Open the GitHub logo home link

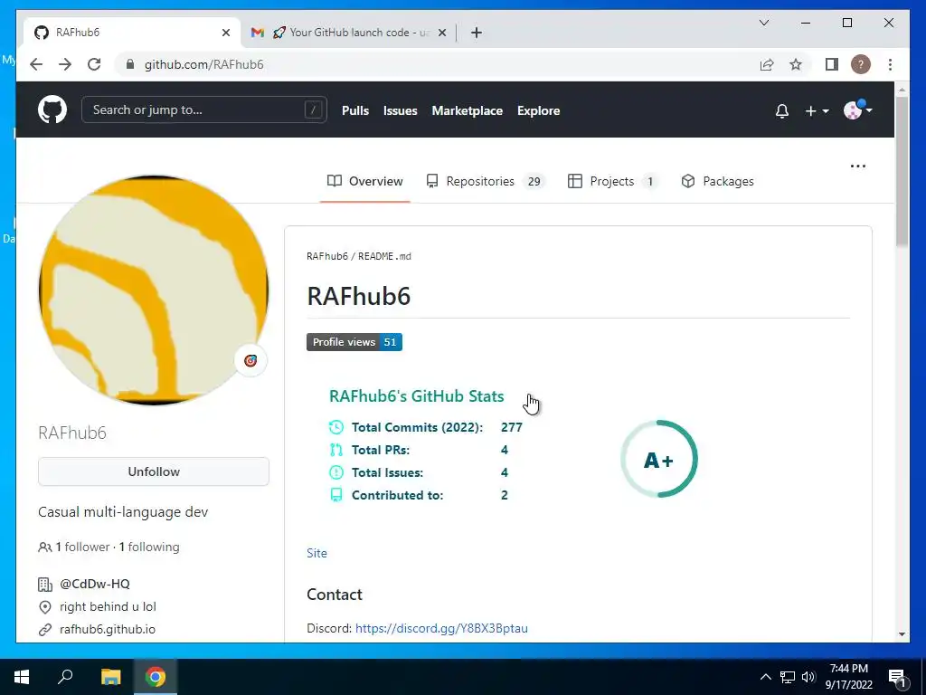[x=52, y=109]
